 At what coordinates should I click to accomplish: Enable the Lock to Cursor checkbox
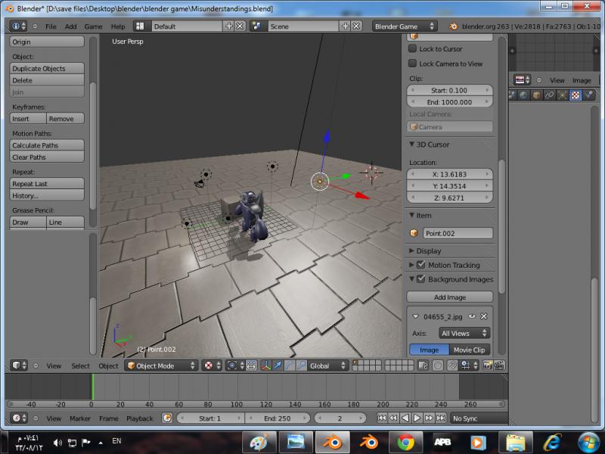[x=412, y=48]
